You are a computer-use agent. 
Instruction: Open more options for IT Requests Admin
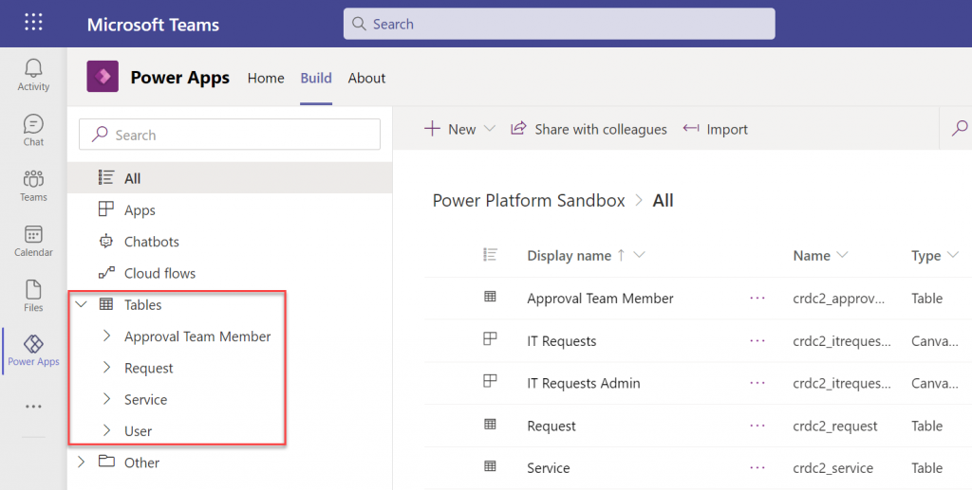click(x=757, y=383)
